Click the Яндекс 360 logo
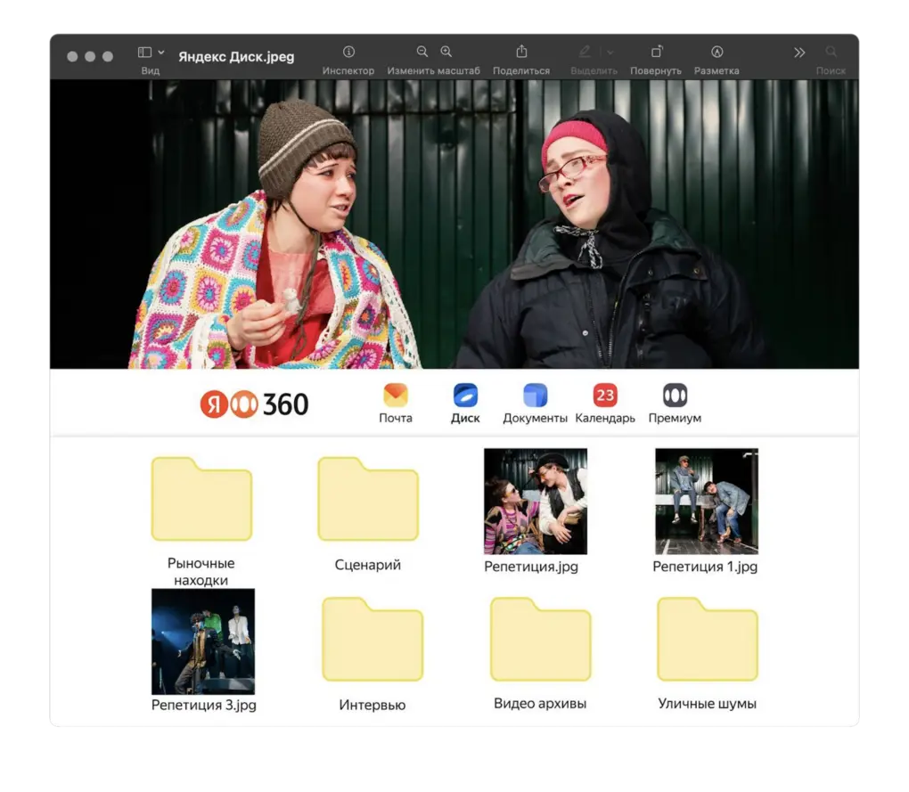909x792 pixels. 255,404
